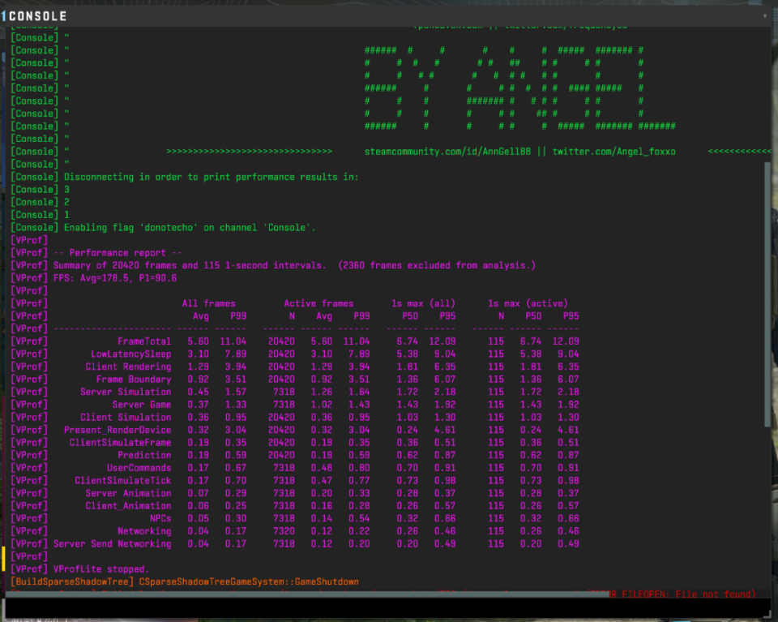Image resolution: width=778 pixels, height=622 pixels.
Task: Click the LowLatencySleep row label
Action: (x=131, y=354)
